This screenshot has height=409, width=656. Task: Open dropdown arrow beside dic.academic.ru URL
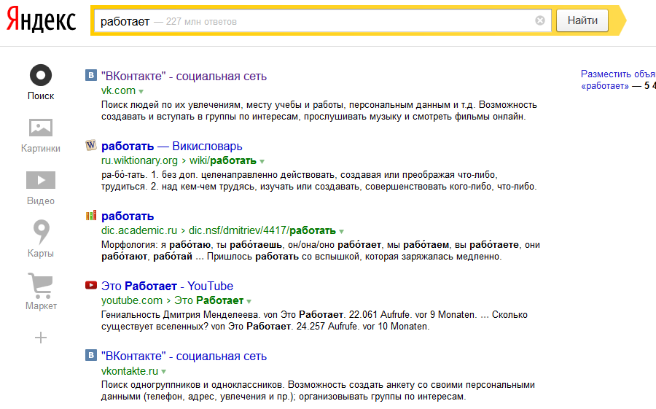click(x=341, y=231)
